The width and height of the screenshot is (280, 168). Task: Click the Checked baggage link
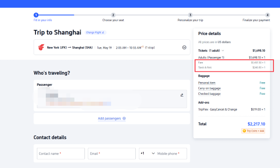point(209,94)
